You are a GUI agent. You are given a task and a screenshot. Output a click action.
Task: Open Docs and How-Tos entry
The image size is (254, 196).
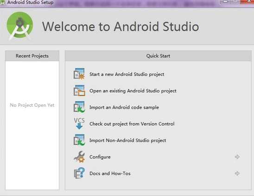110,173
